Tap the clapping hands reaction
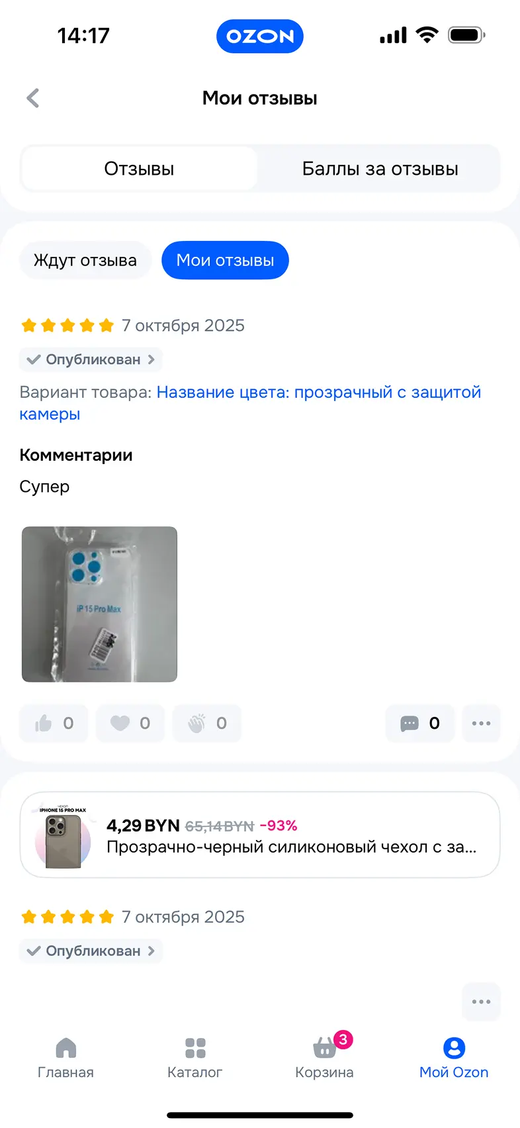The width and height of the screenshot is (520, 1128). click(x=207, y=724)
